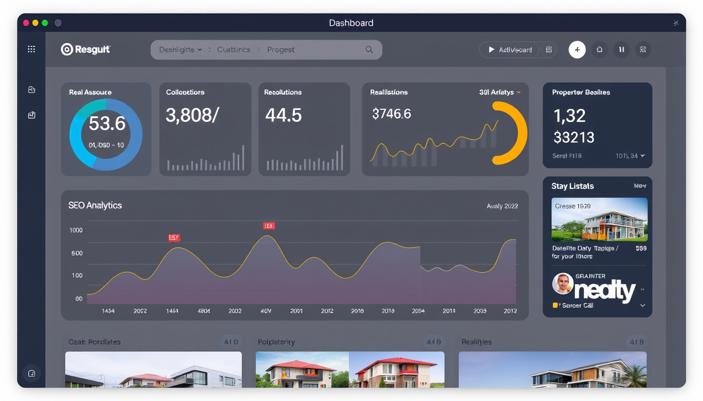The width and height of the screenshot is (703, 401).
Task: Open the help icon at sidebar bottom
Action: click(x=31, y=373)
